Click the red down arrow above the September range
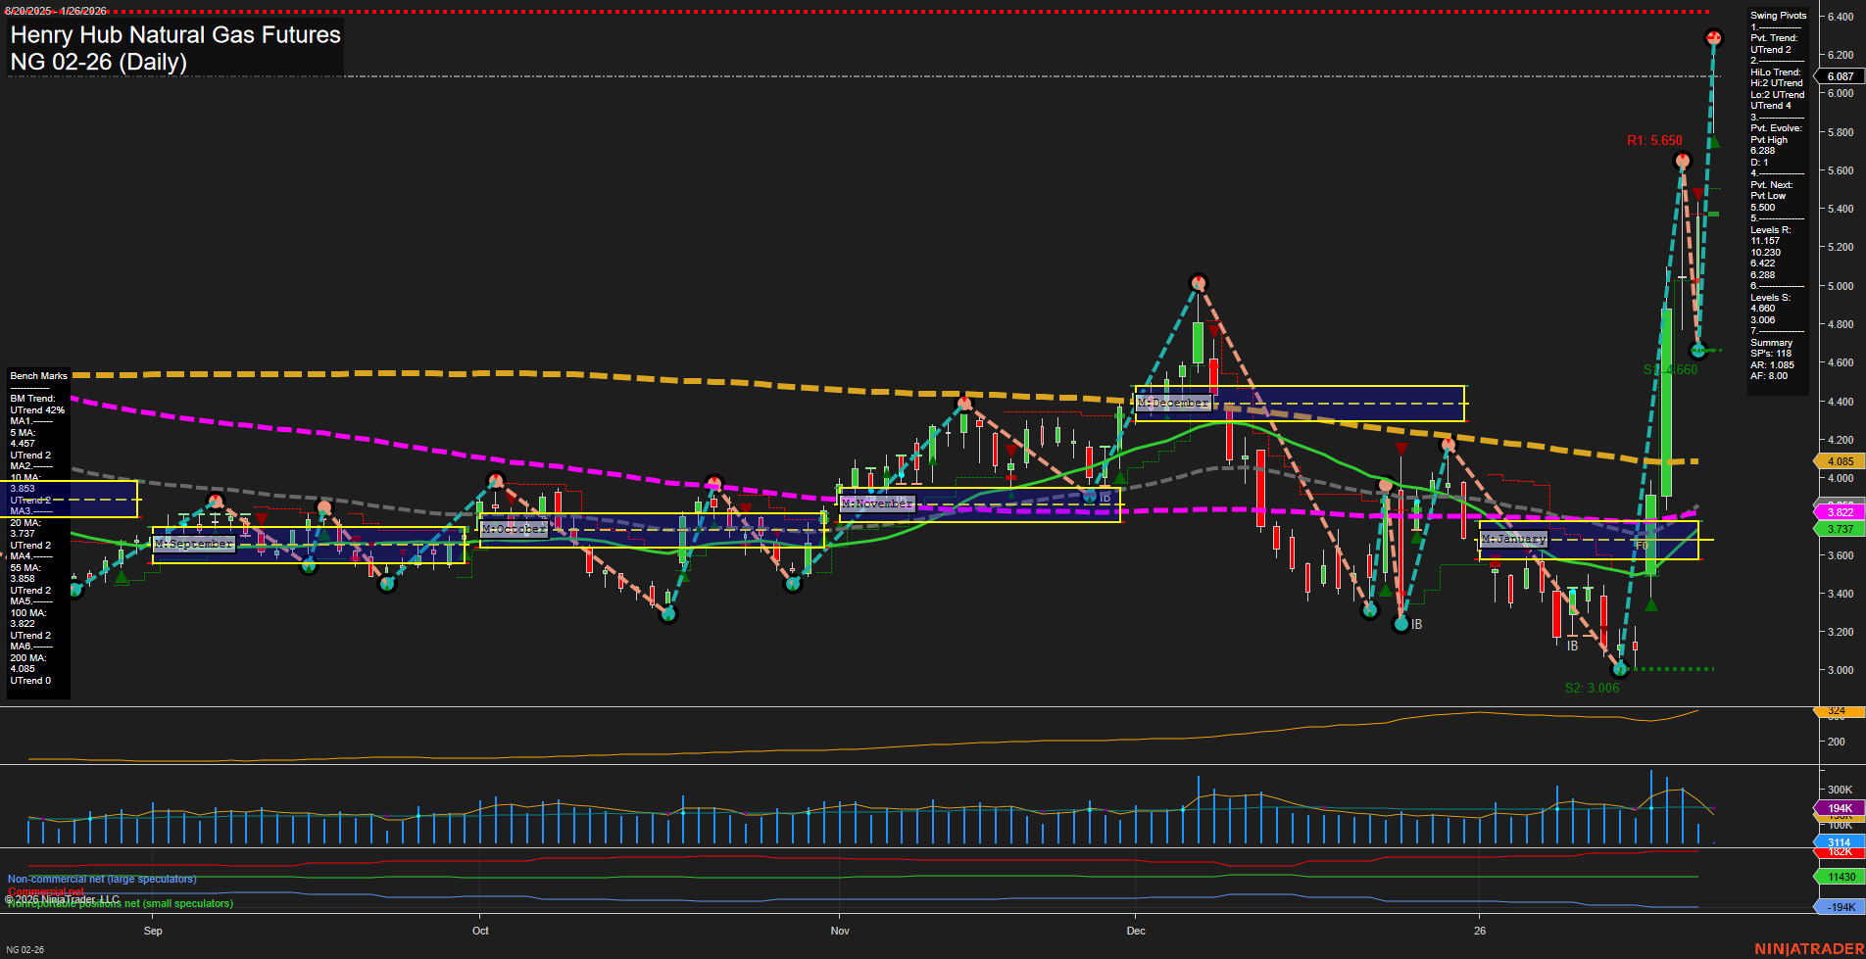1866x959 pixels. [x=261, y=518]
